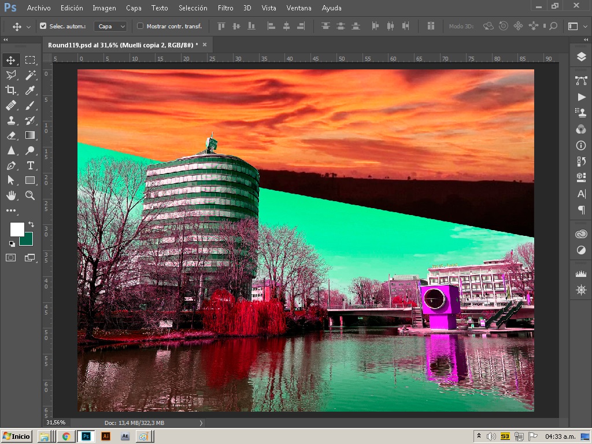
Task: Activate the Eraser tool
Action: [10, 135]
